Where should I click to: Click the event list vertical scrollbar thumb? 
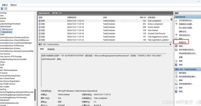pos(171,19)
